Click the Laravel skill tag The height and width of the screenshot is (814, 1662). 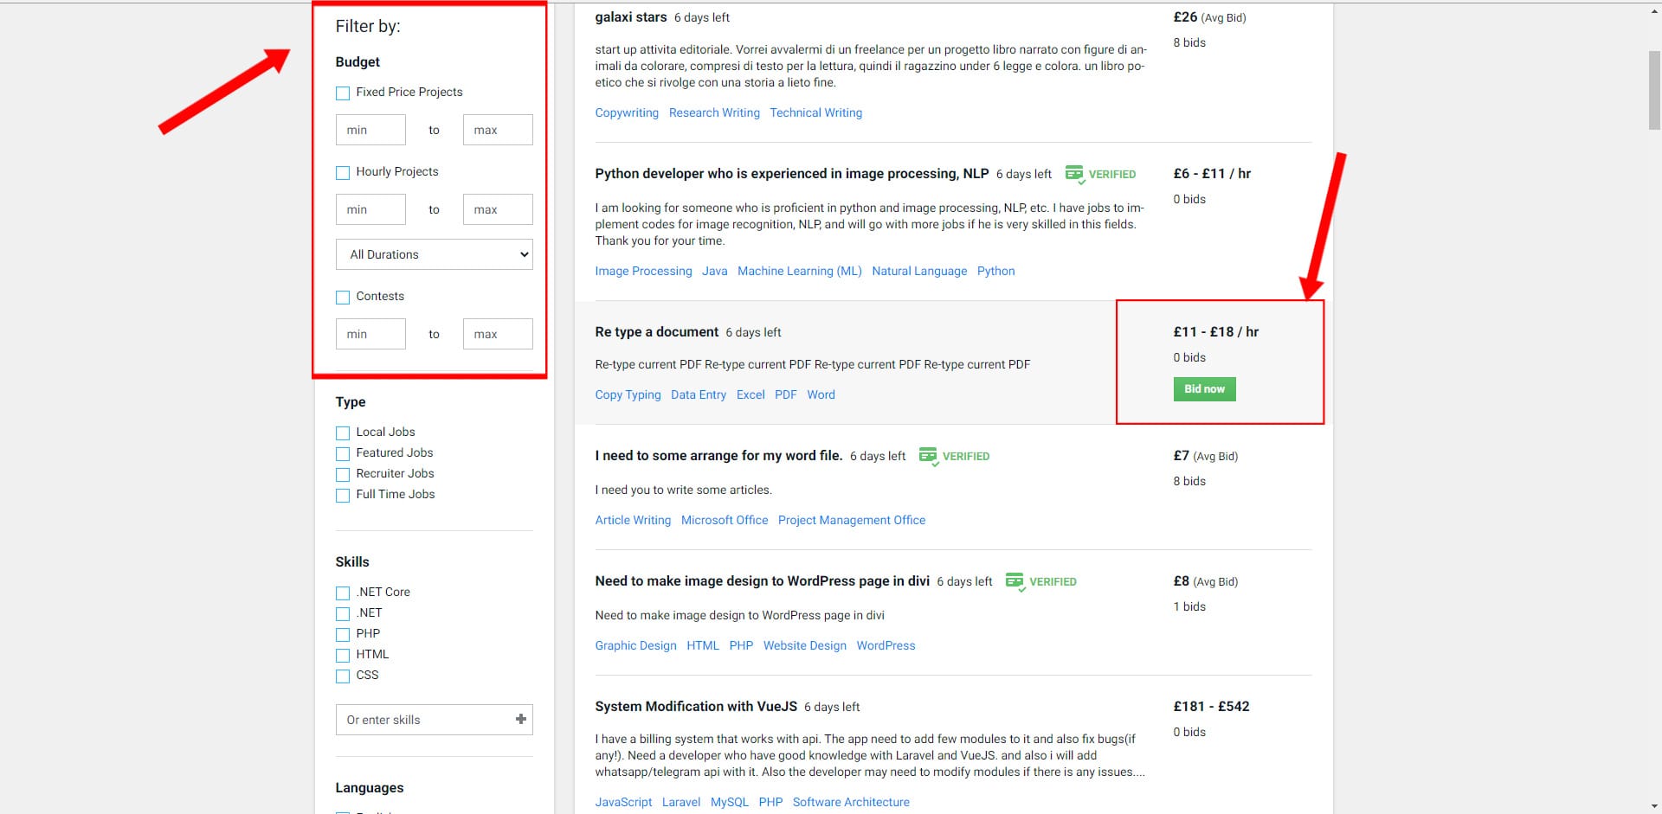click(681, 802)
